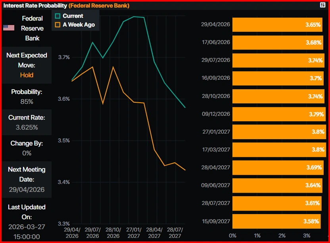Click the US flag icon
Screen dimensions: 330x243
point(9,28)
